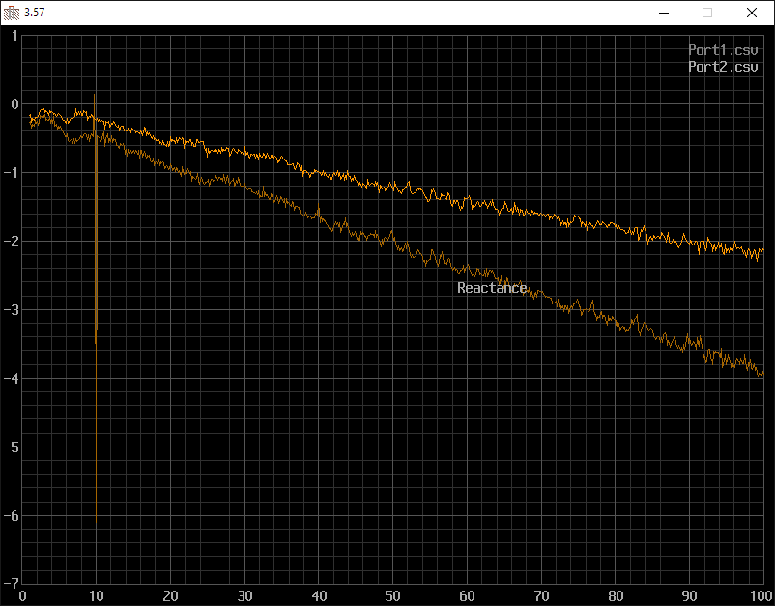Click the Port1.csv legend label
The width and height of the screenshot is (775, 606).
(x=723, y=50)
